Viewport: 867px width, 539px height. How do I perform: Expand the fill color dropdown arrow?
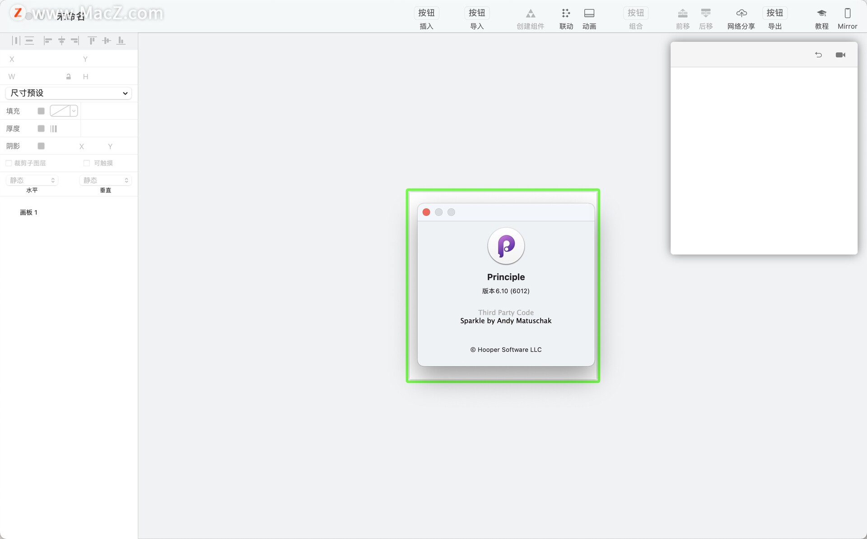(74, 111)
